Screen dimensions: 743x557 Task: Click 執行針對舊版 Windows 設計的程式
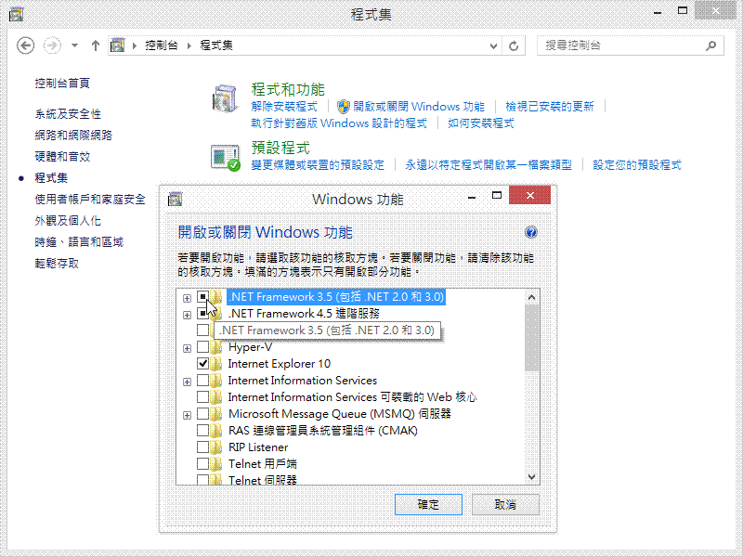pos(339,123)
